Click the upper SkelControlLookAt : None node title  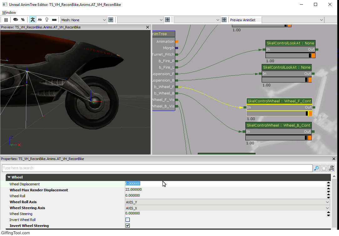290,43
